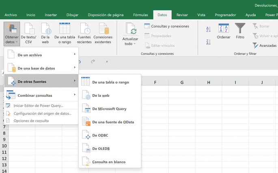
Task: Select the Datos tab
Action: [162, 15]
